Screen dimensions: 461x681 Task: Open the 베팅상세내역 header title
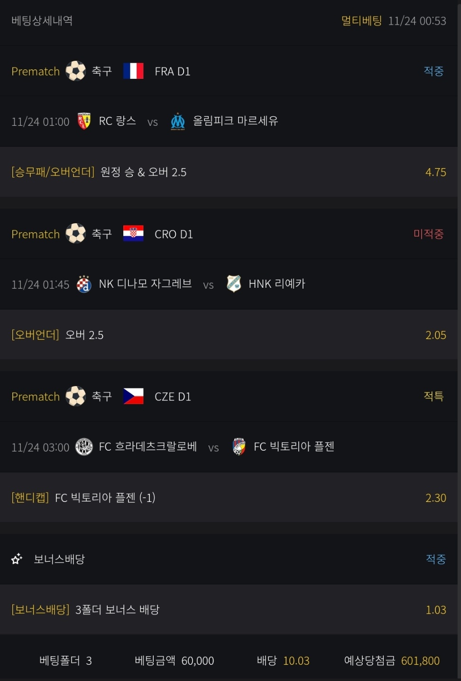click(42, 21)
